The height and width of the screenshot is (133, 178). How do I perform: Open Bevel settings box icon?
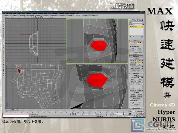point(135,63)
